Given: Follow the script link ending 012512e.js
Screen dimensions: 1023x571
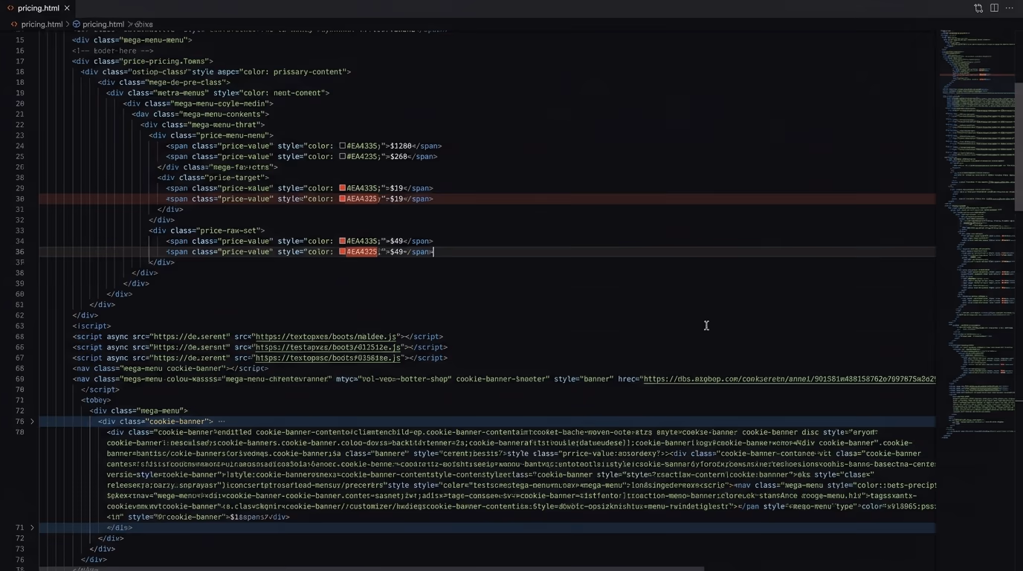Looking at the screenshot, I should [329, 347].
